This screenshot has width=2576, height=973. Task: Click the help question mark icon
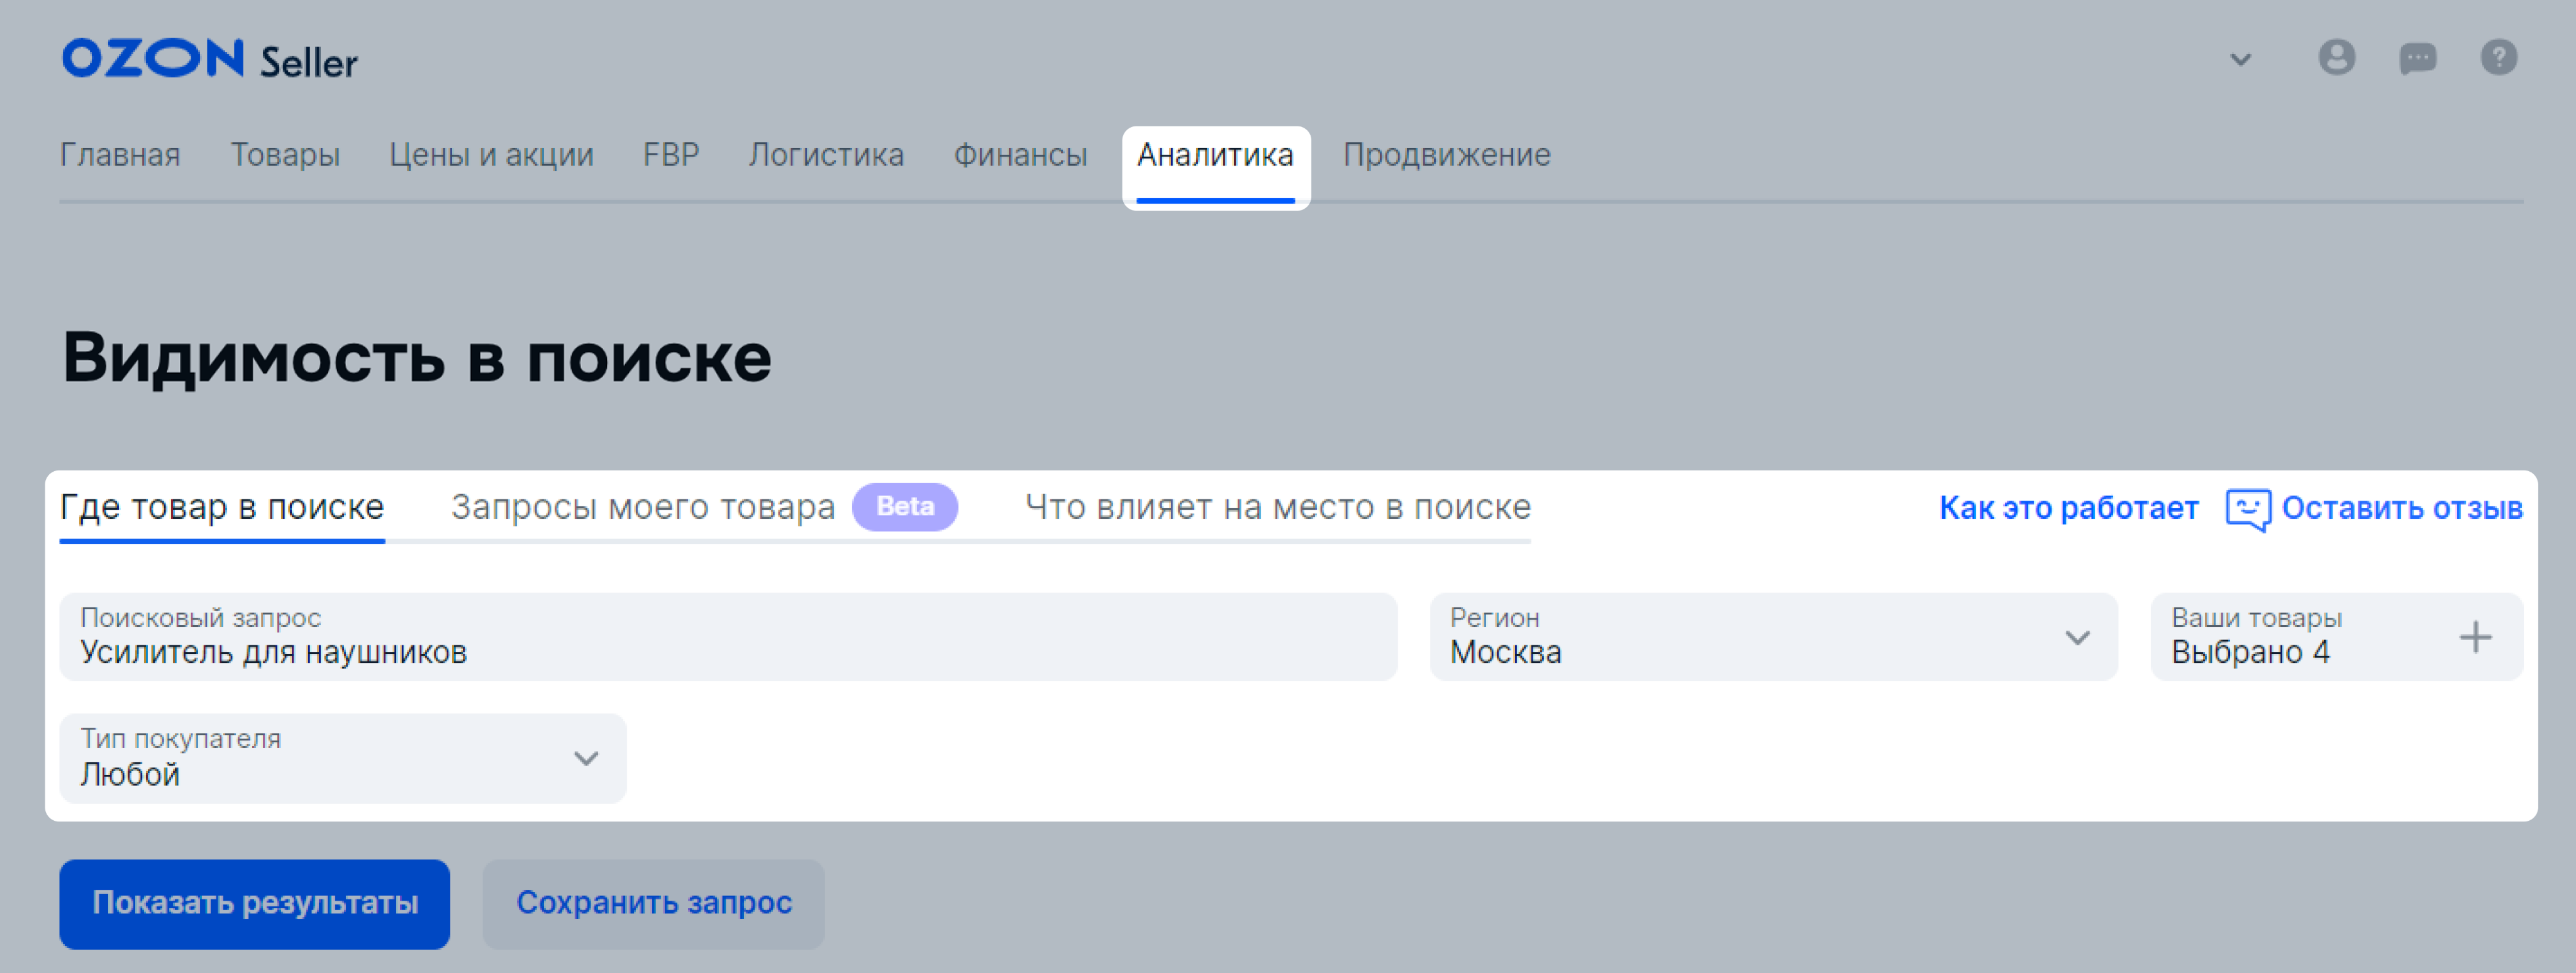[x=2498, y=58]
